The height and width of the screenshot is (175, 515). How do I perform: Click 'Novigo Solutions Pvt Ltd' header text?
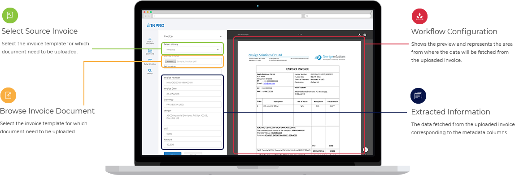pyautogui.click(x=265, y=55)
